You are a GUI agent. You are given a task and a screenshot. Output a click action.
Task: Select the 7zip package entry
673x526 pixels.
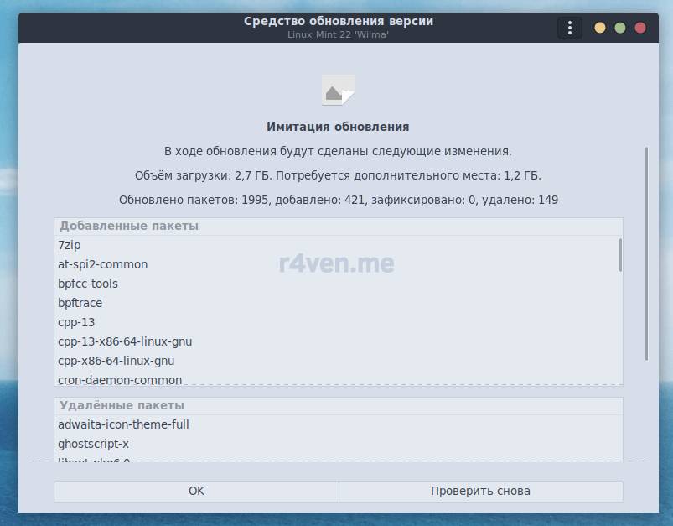tap(70, 245)
